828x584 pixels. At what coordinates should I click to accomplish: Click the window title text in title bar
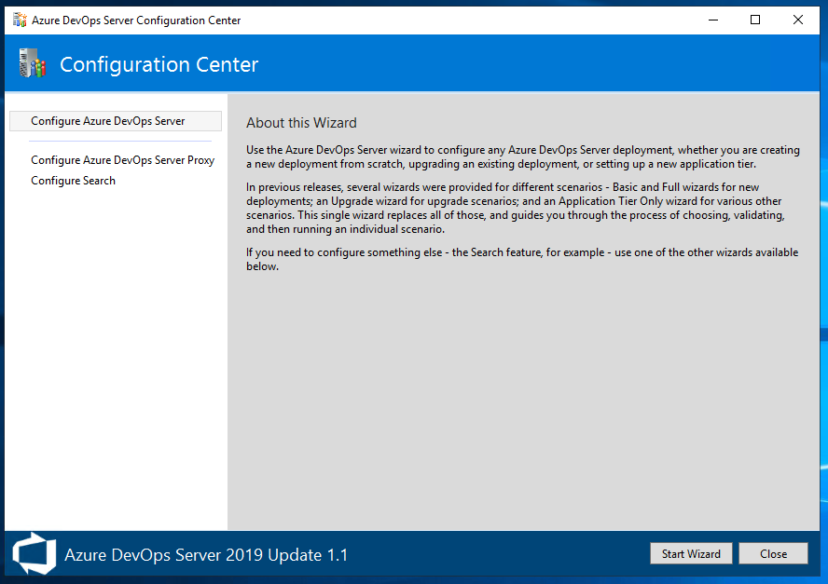pos(136,20)
